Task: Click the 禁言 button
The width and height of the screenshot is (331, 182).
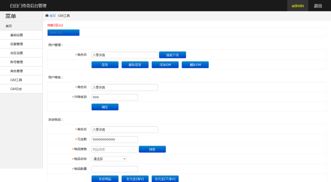Action: click(x=105, y=65)
